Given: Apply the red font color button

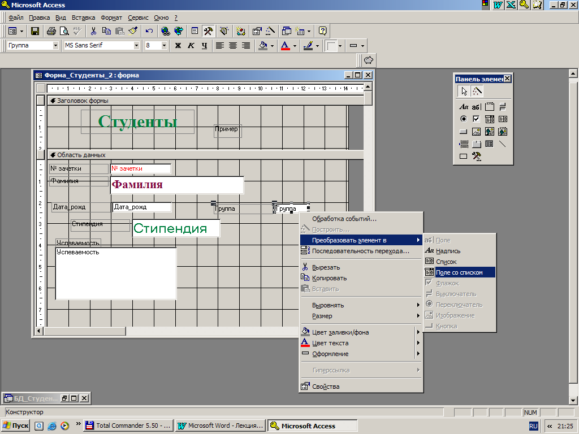Looking at the screenshot, I should pos(286,45).
